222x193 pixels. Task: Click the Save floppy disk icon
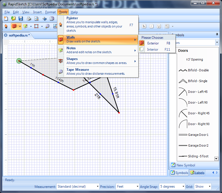[x=21, y=19]
